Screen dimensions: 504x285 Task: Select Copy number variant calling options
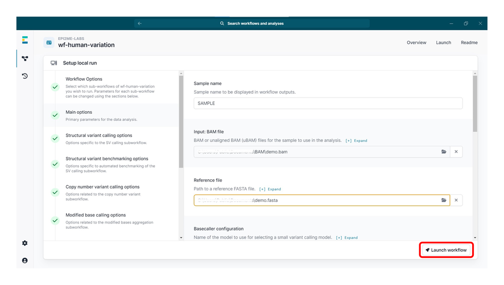(111, 192)
